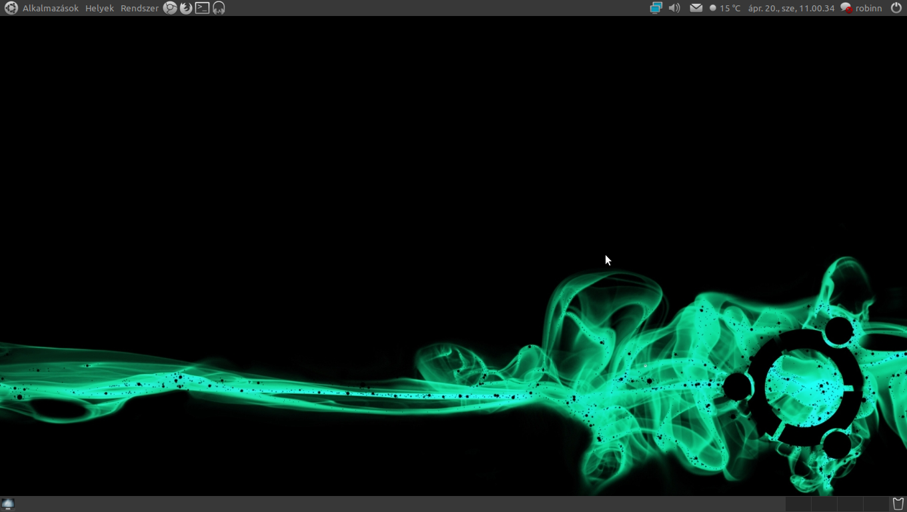Launch the Chromium browser from the panel
Image resolution: width=907 pixels, height=512 pixels.
point(170,8)
